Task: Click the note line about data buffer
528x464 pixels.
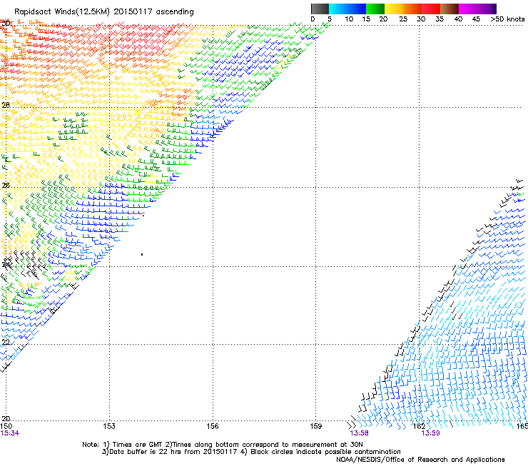Action: pos(251,452)
